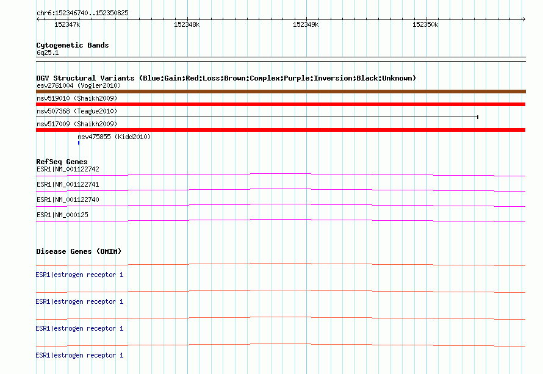Click the ESR1|NM_001122742 transcript label
Image resolution: width=543 pixels, height=374 pixels.
pos(68,170)
